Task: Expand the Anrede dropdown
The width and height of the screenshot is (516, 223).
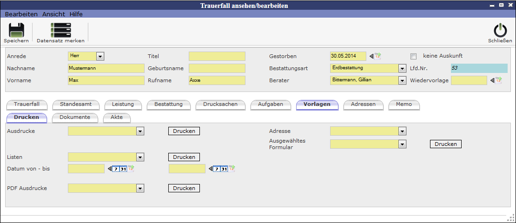Action: 99,56
